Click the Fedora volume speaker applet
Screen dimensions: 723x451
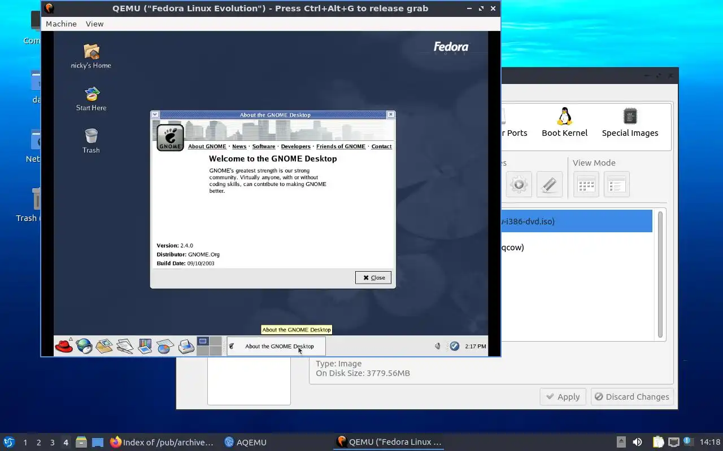point(438,346)
